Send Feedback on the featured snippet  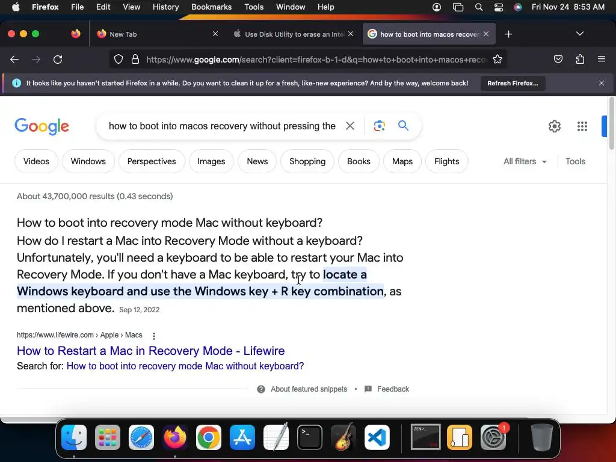[x=387, y=389]
